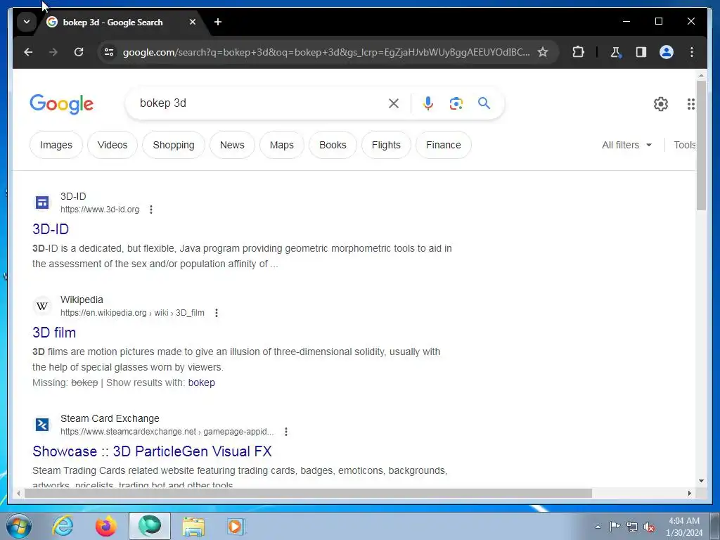The image size is (720, 540).
Task: Click the Wikipedia favicon
Action: (x=42, y=306)
